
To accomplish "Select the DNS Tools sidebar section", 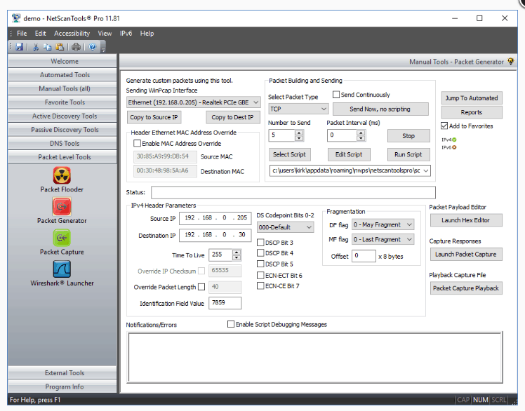I will 62,144.
